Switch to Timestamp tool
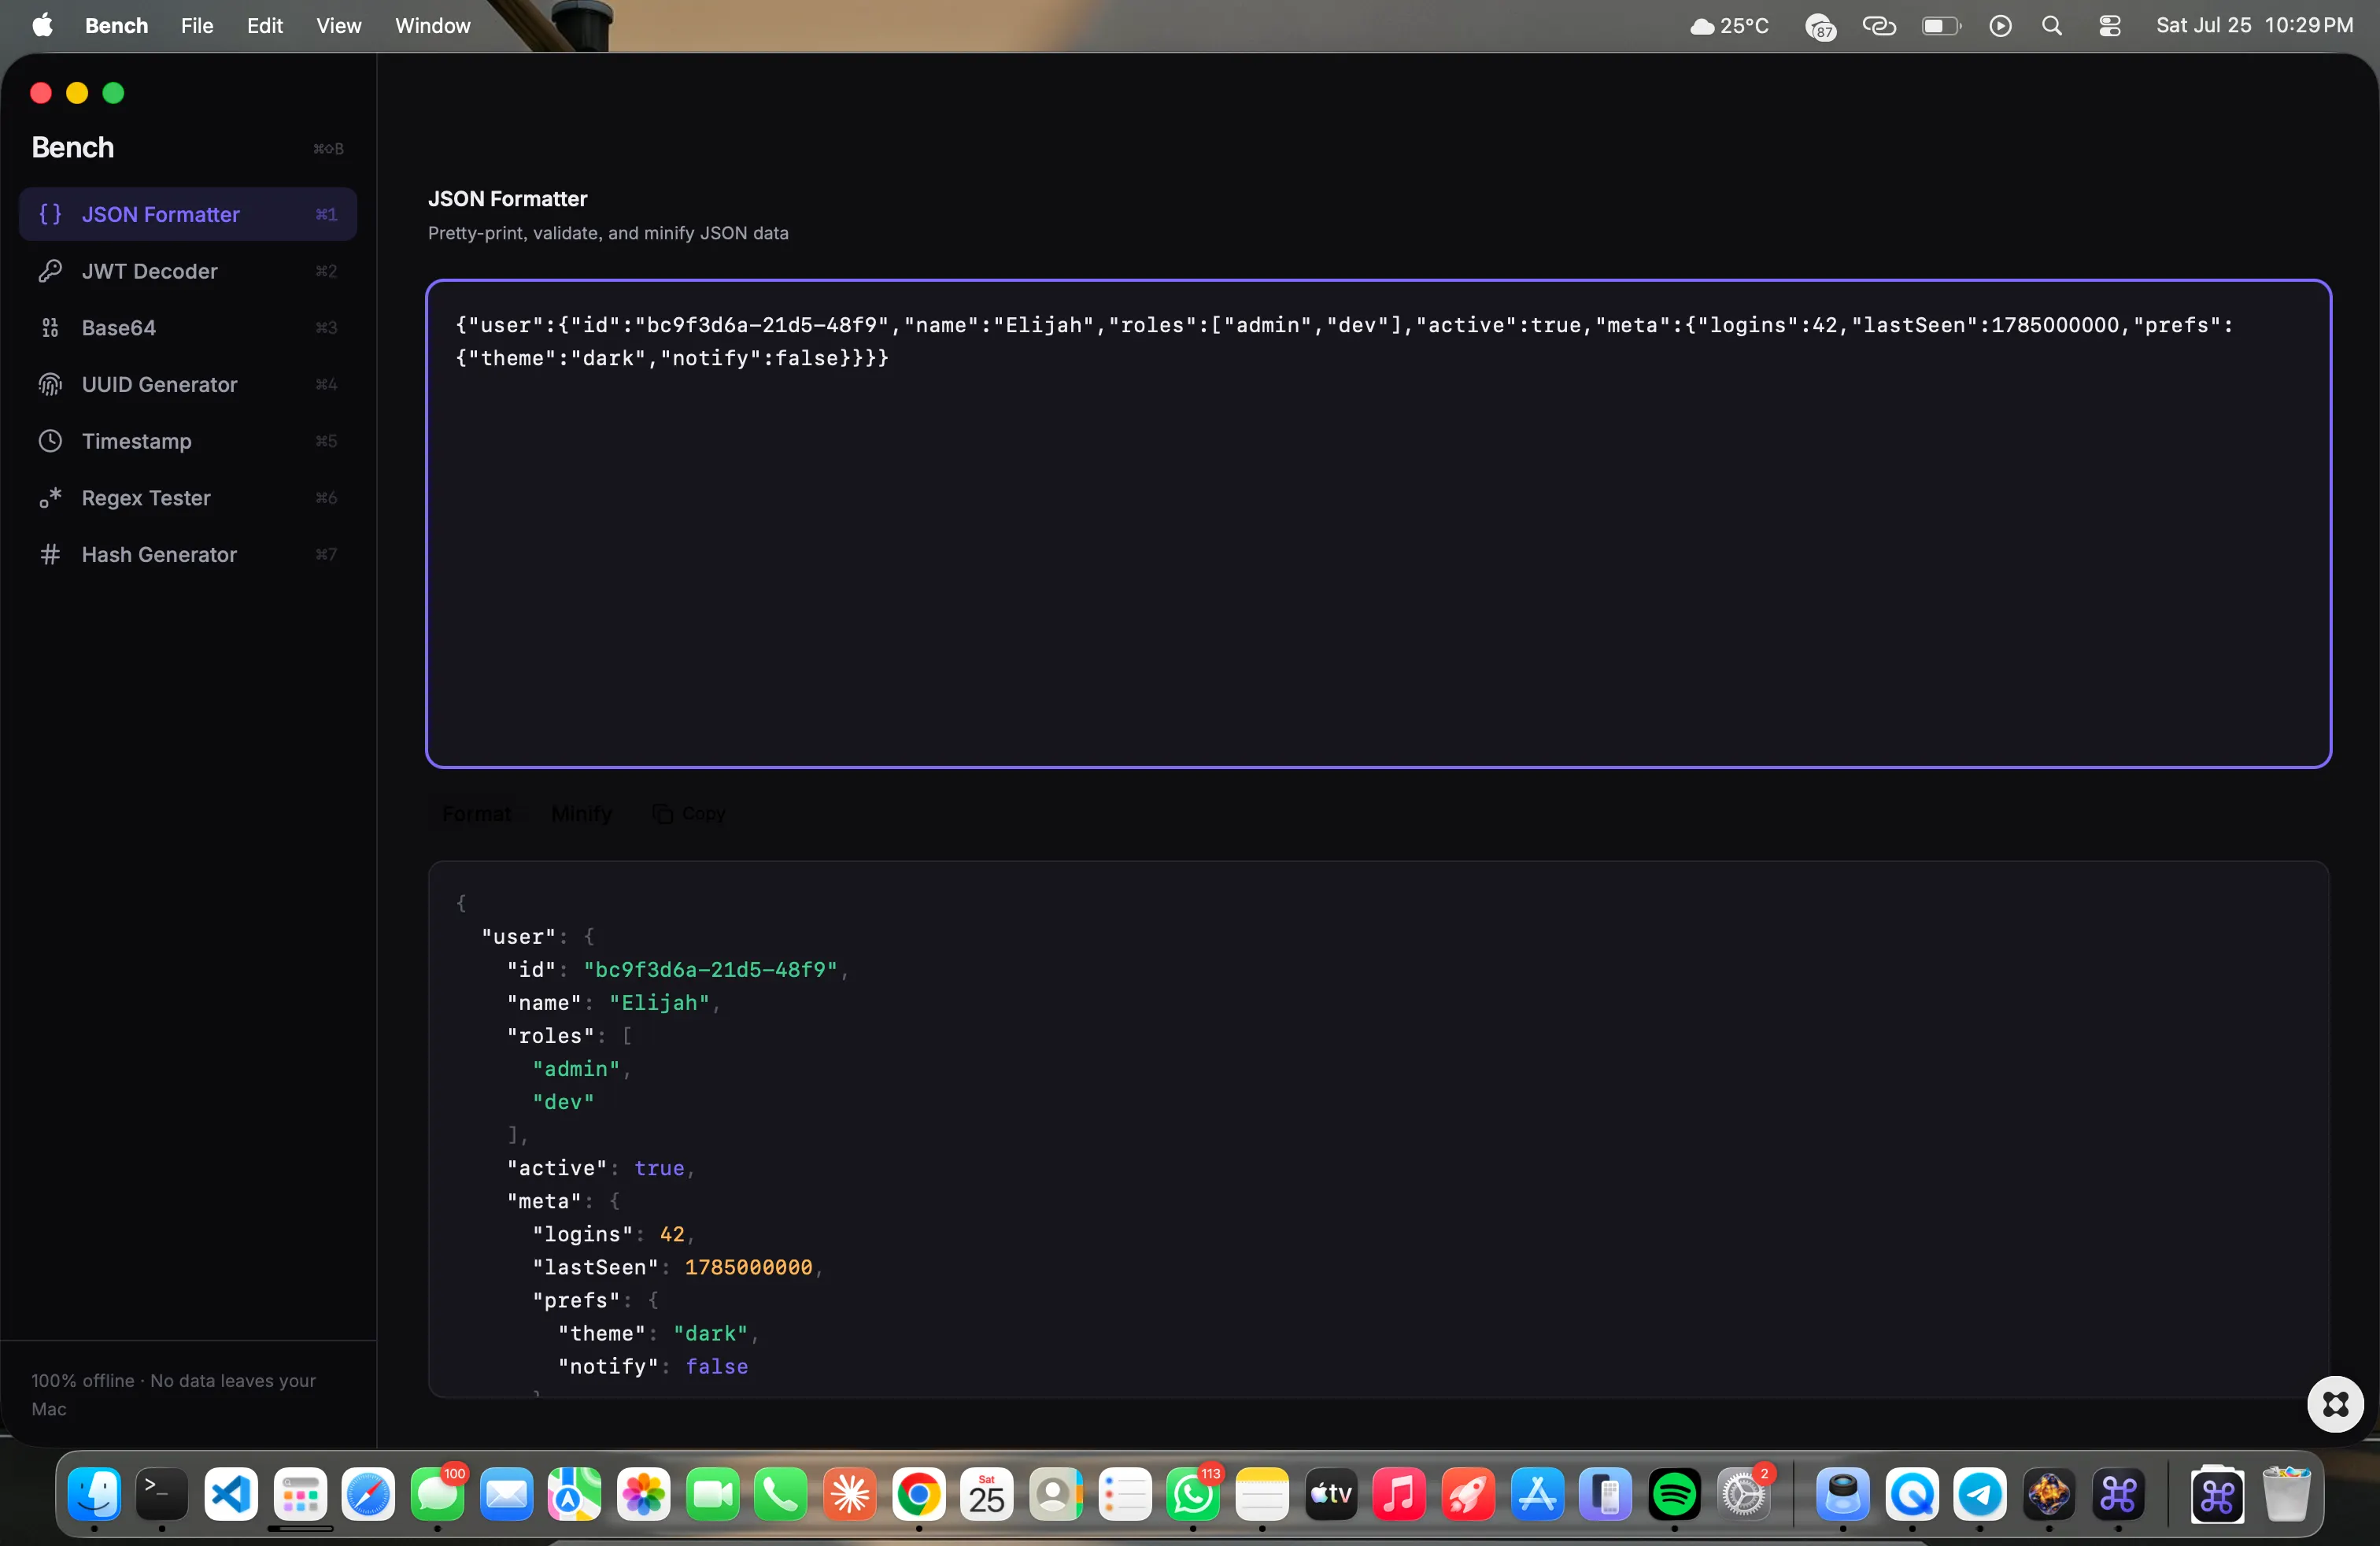2380x1546 pixels. coord(188,441)
